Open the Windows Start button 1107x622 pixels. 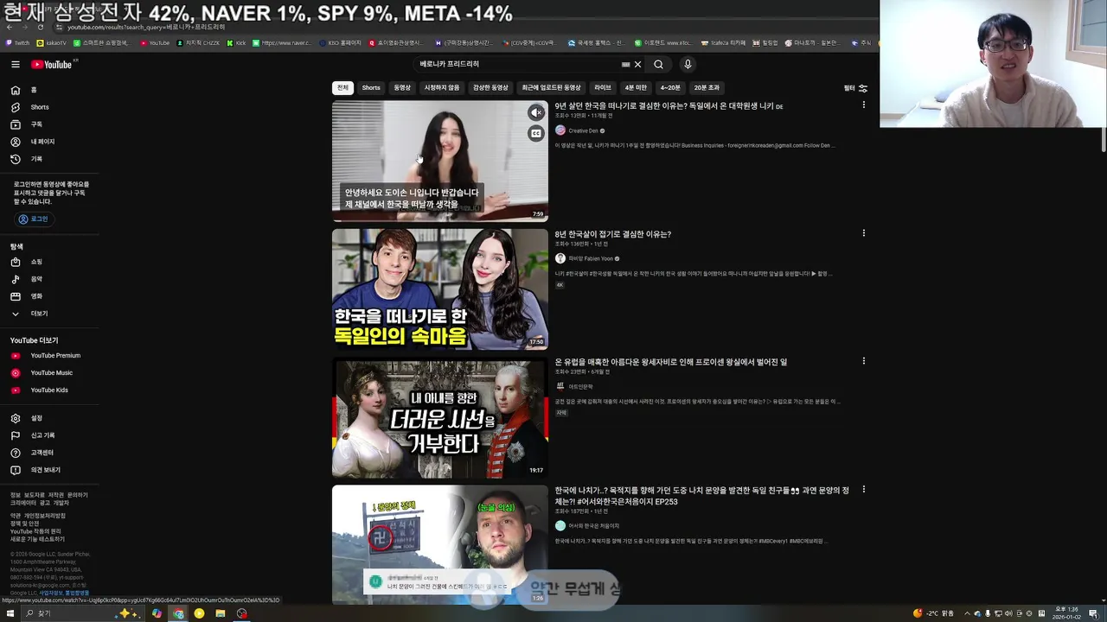pos(10,613)
